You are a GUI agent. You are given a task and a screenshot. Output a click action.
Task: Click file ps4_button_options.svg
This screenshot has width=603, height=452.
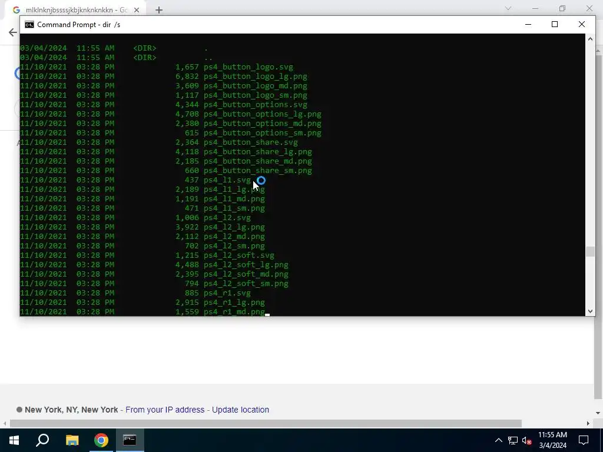256,105
